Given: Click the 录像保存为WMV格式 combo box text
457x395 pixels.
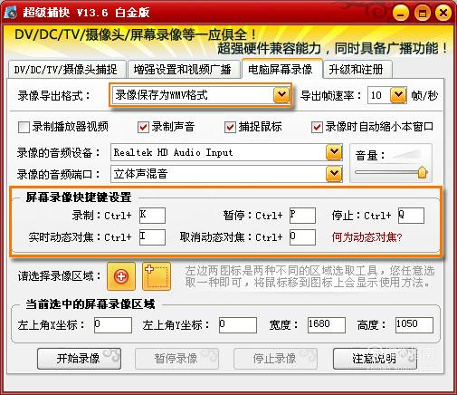Looking at the screenshot, I should pyautogui.click(x=162, y=95).
